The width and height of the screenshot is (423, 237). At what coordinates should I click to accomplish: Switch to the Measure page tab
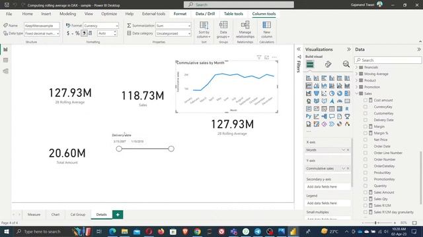(34, 215)
